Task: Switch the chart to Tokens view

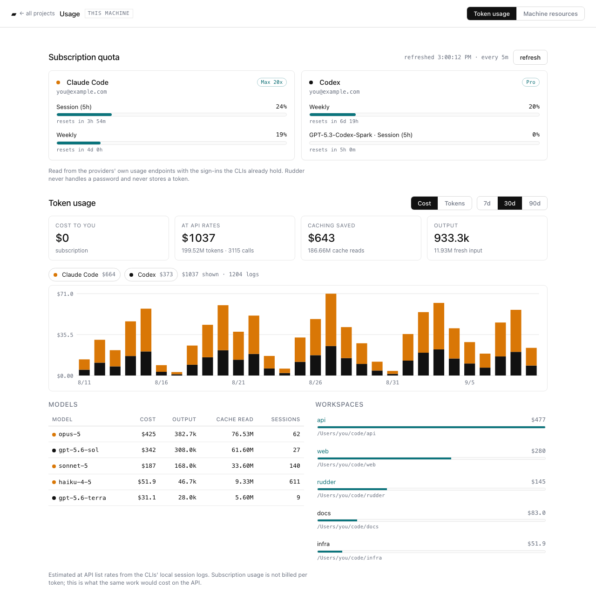Action: point(454,203)
